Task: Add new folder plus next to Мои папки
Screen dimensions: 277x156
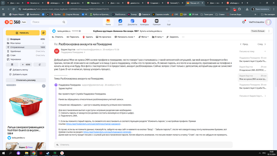Action: coord(43,43)
